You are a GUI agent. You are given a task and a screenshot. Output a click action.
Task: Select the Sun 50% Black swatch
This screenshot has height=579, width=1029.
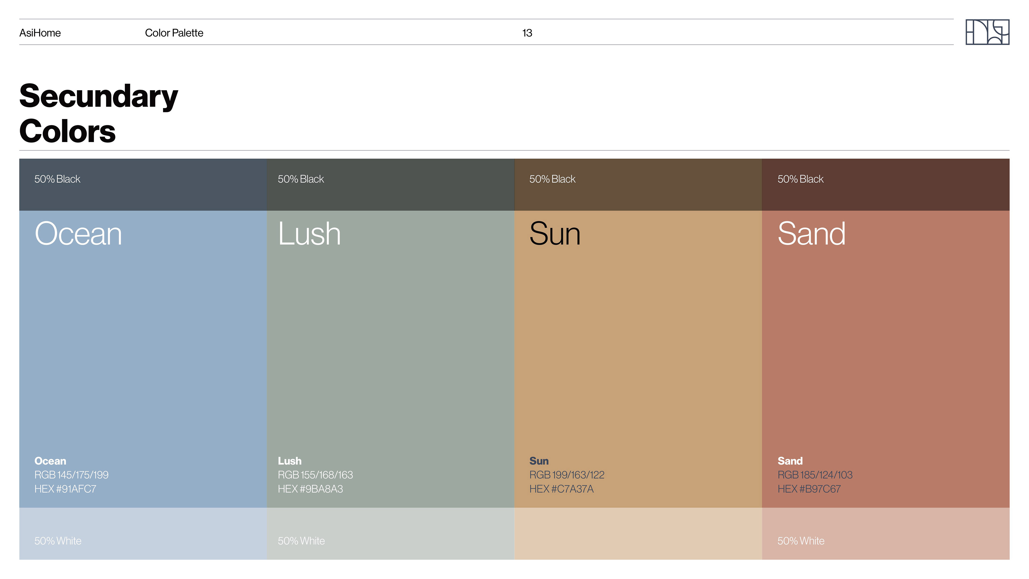pos(638,185)
